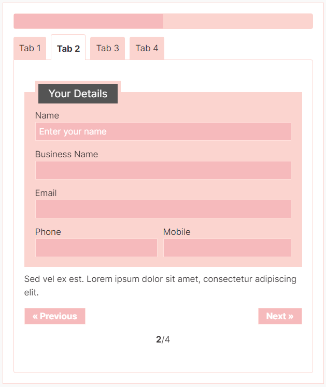
Task: Click the Name field label
Action: (47, 115)
